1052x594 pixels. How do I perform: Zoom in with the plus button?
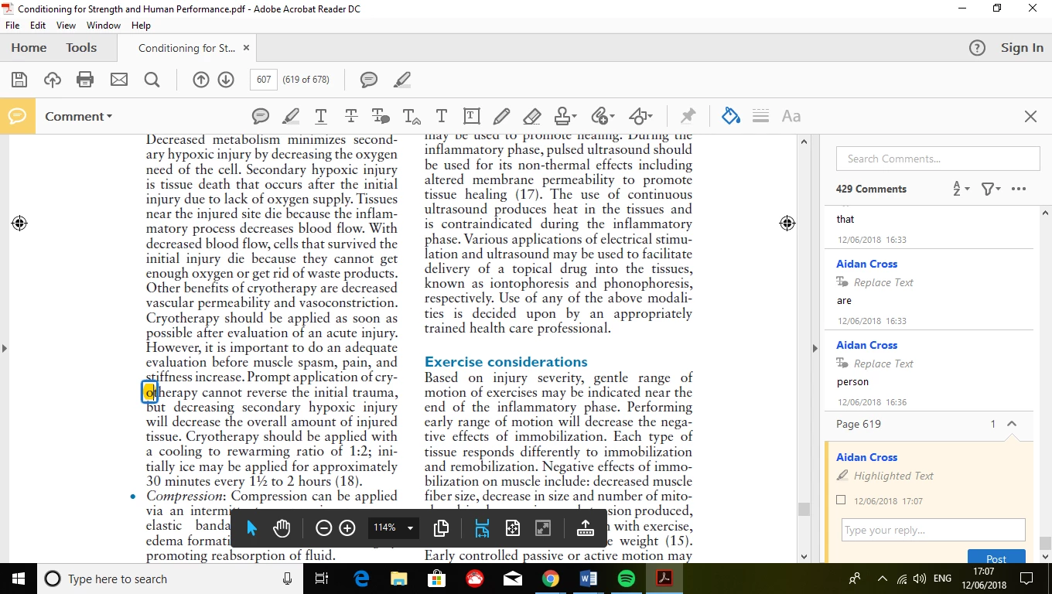coord(347,527)
